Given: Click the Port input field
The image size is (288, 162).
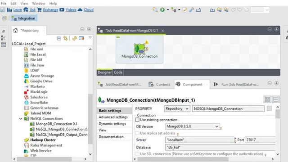Looking at the screenshot, I should [260, 140].
